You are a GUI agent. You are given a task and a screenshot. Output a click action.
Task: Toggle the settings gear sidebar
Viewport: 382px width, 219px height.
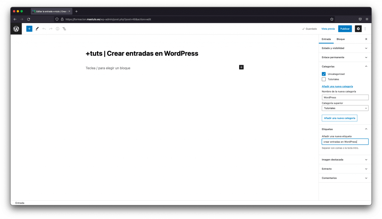pos(358,29)
